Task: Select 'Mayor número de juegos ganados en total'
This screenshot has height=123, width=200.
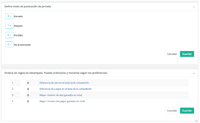Action: click(62, 101)
